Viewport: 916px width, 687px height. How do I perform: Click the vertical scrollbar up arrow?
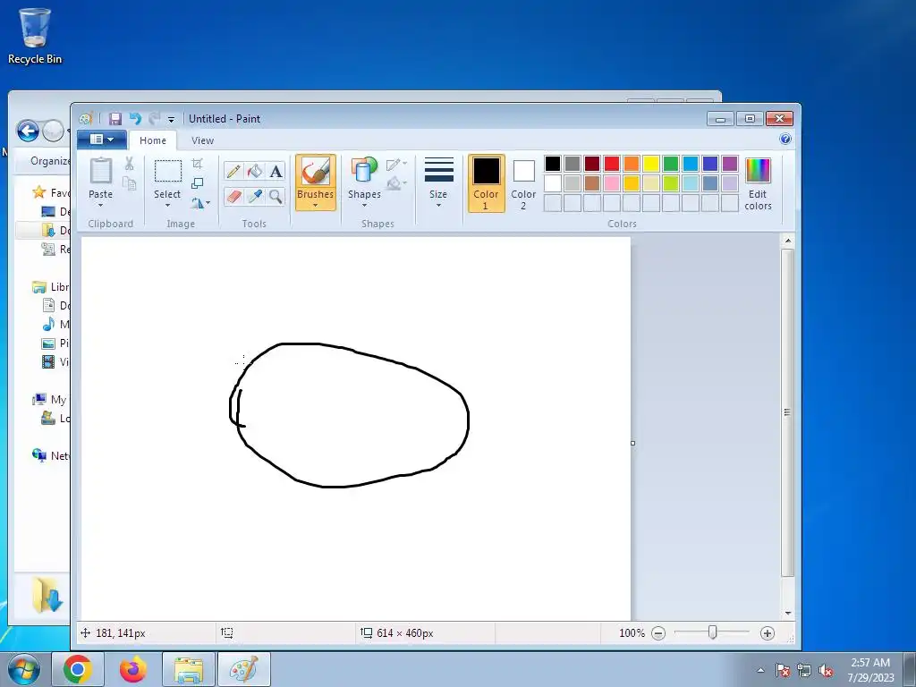tap(787, 241)
